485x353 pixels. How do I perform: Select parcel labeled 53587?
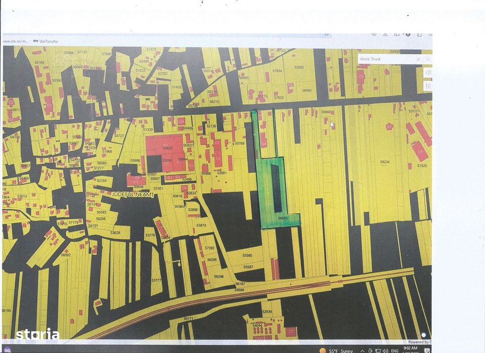click(248, 267)
